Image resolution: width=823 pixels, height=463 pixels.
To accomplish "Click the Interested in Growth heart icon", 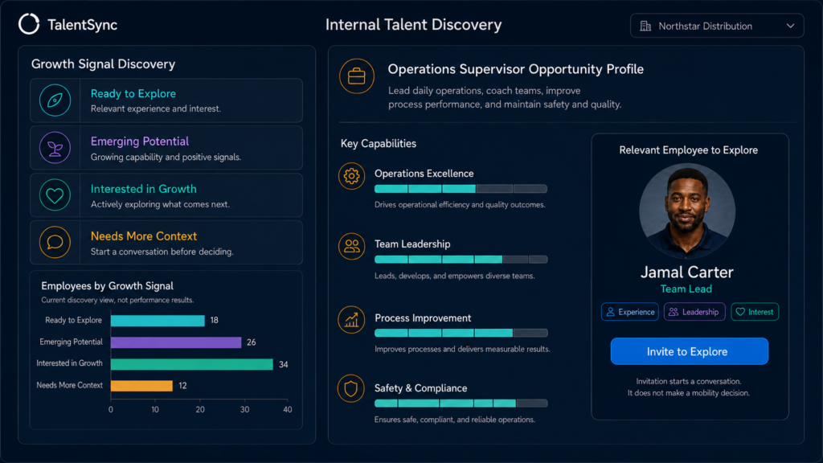I will coord(55,195).
